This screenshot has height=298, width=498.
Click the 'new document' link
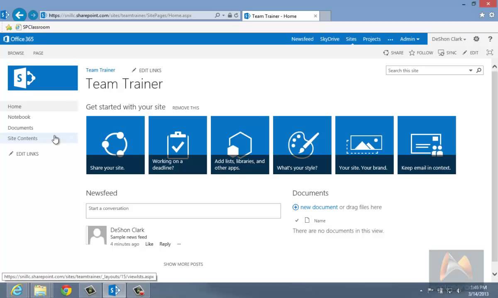pos(319,207)
